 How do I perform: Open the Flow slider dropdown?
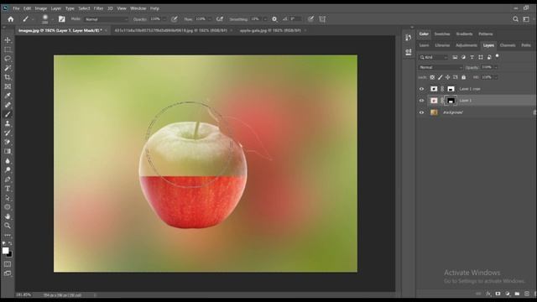(x=210, y=19)
